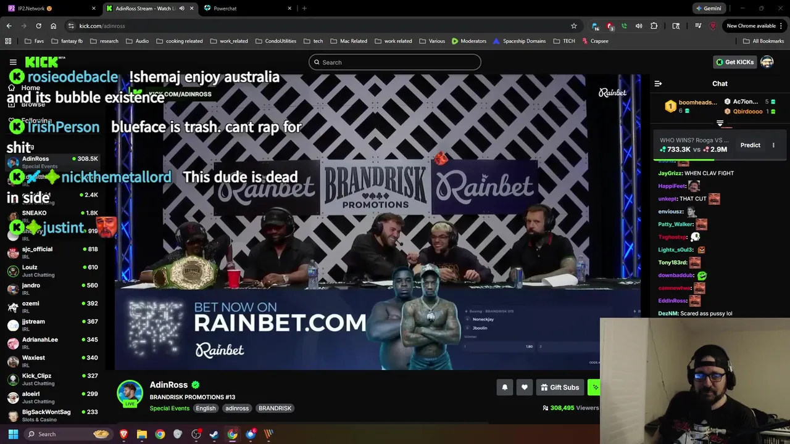Expand the gift leaderboard with down arrow
The image size is (790, 444).
pyautogui.click(x=720, y=124)
